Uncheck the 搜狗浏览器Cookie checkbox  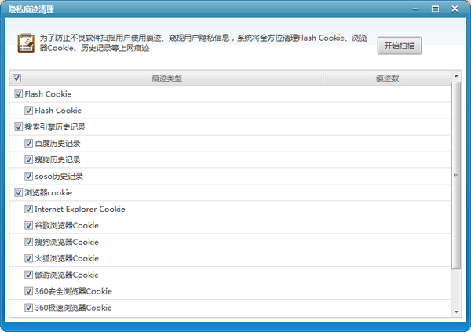click(28, 242)
